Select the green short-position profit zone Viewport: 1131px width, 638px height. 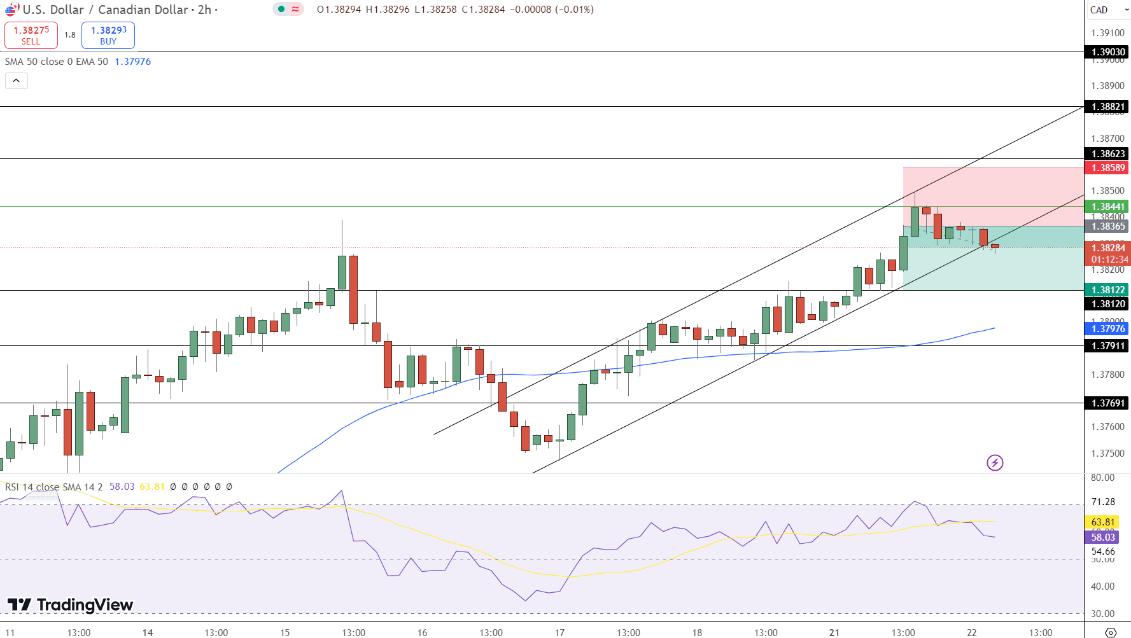coord(993,258)
